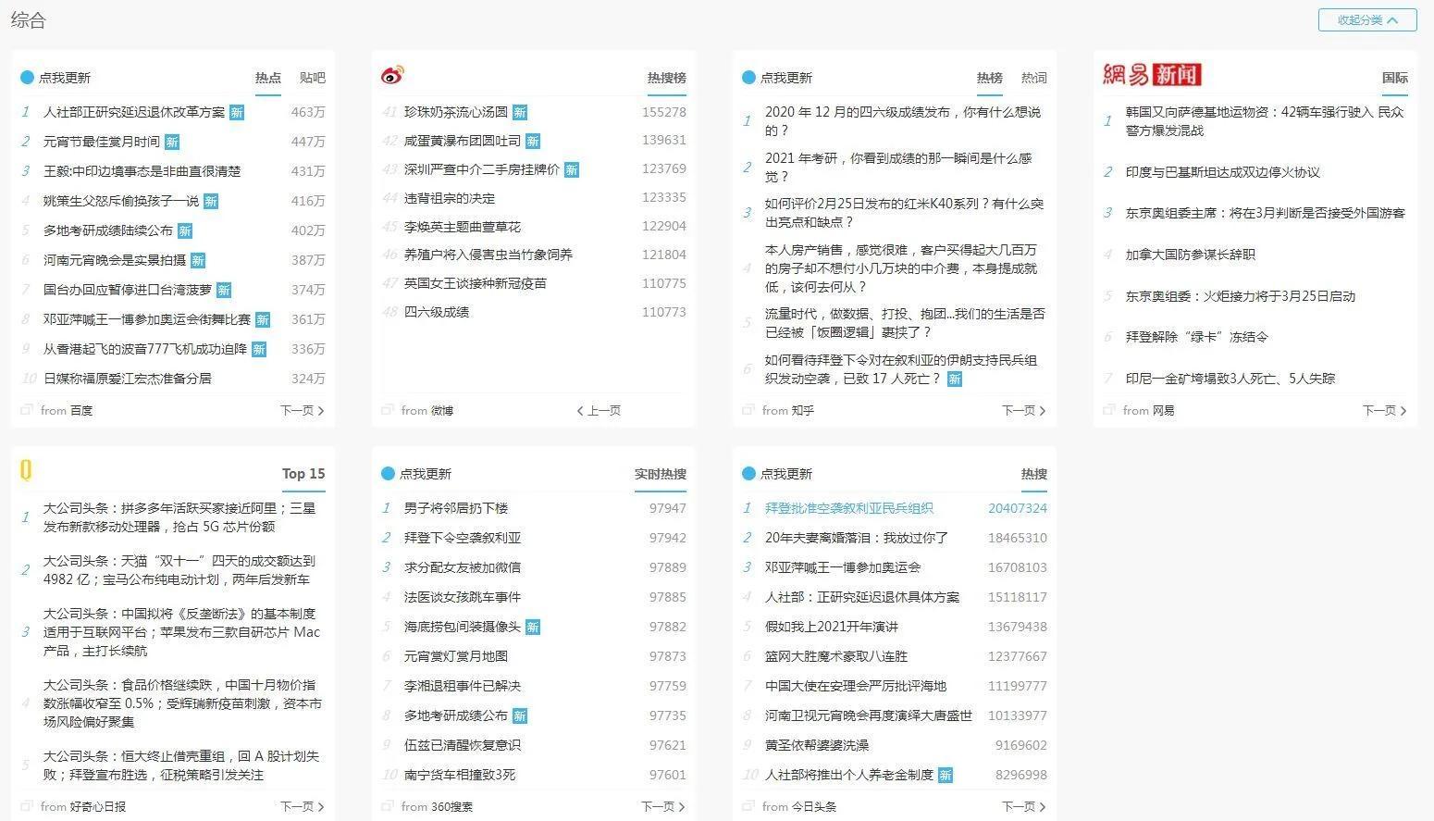This screenshot has width=1434, height=821.
Task: Open '元宵节最佳赏月时间' headline
Action: 102,142
